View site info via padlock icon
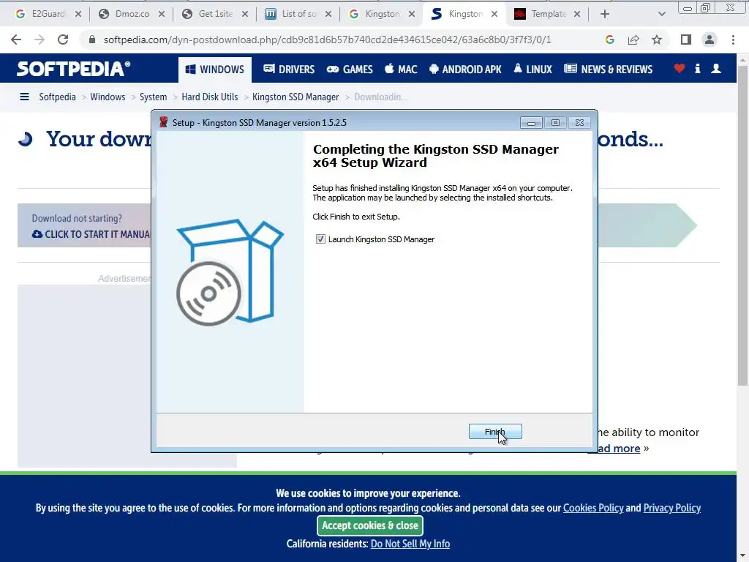The image size is (749, 562). [91, 40]
